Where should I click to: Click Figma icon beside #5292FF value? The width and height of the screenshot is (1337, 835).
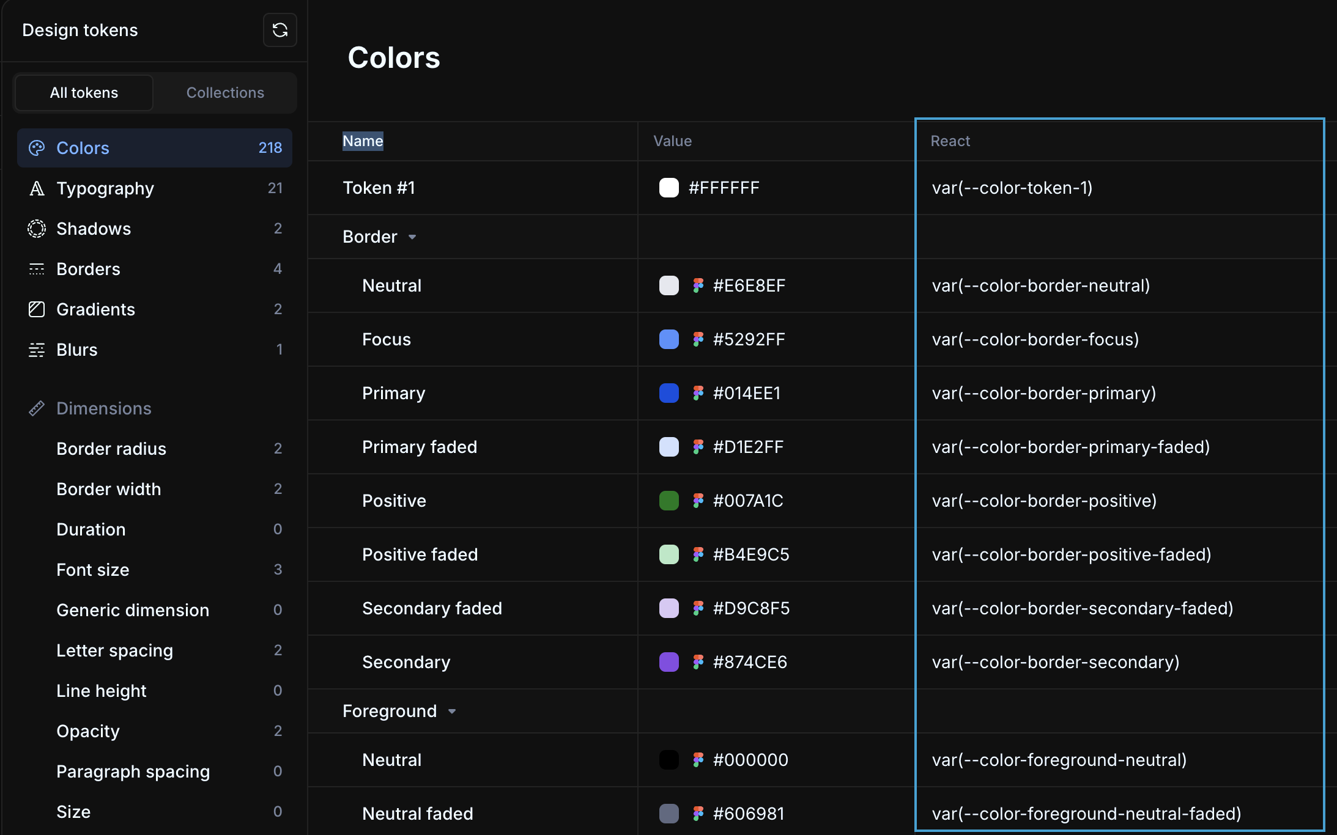698,339
